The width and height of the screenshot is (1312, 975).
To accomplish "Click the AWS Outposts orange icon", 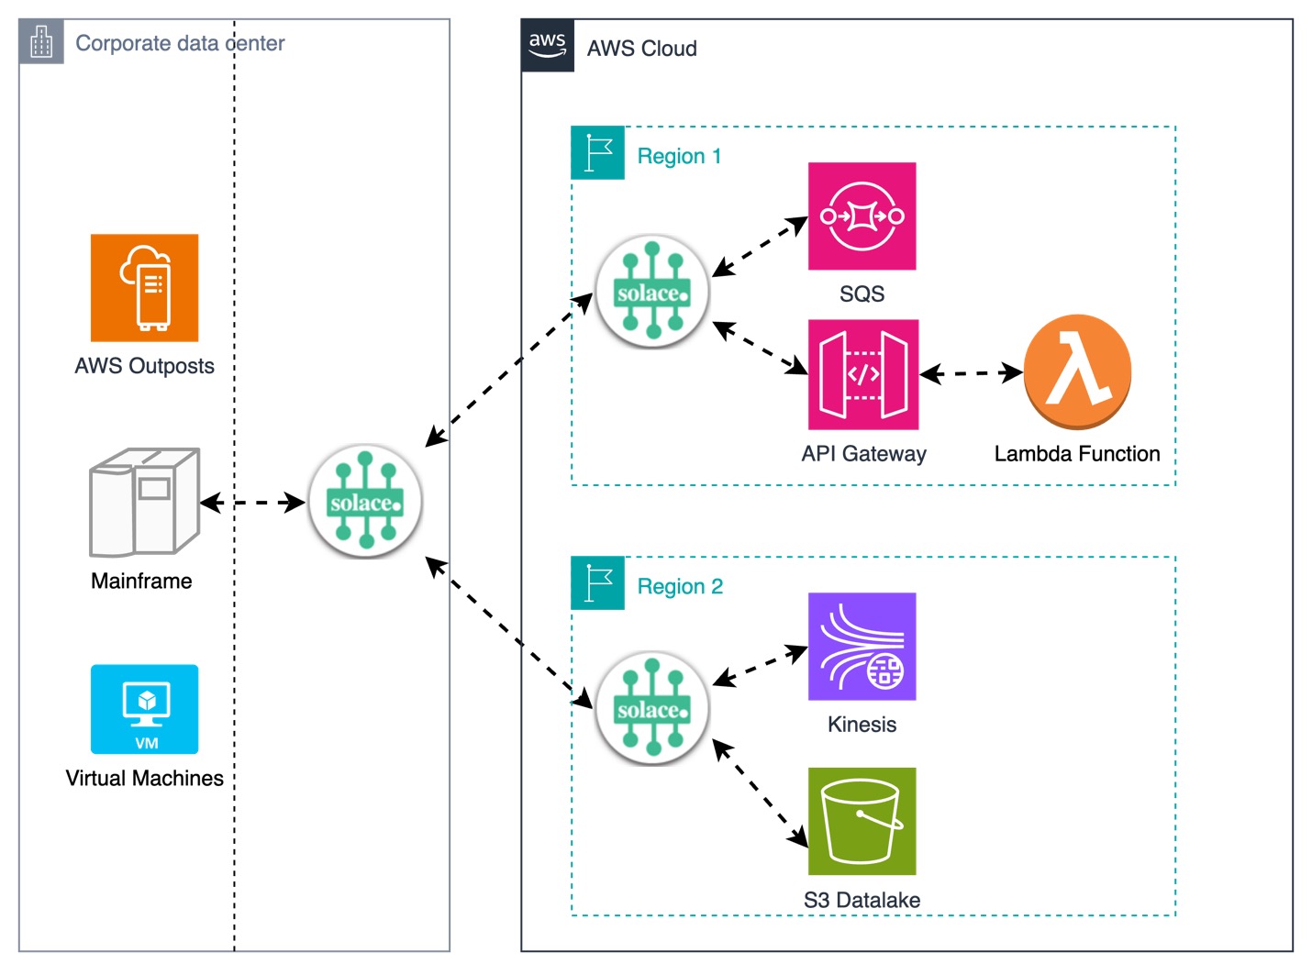I will point(144,288).
